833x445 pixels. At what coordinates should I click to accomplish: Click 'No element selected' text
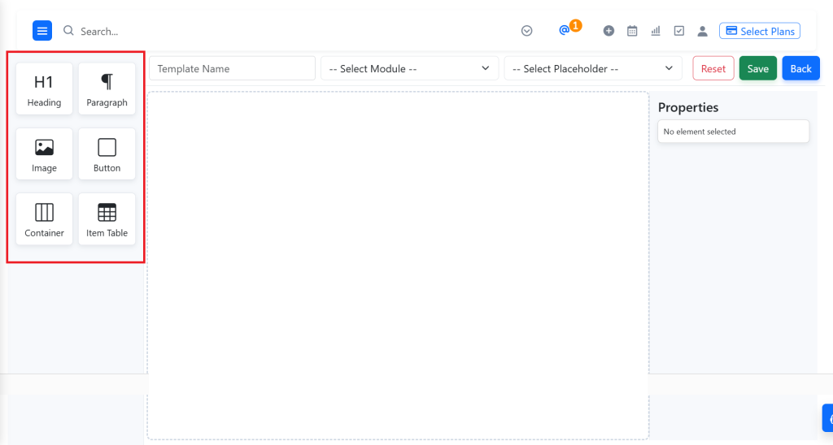click(x=699, y=132)
